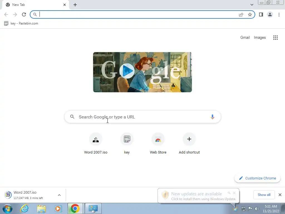The image size is (285, 214).
Task: Open the key - Pastebin.com bookmark
Action: point(21,23)
